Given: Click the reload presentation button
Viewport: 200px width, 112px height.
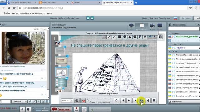Looking at the screenshot, I should 117,100.
